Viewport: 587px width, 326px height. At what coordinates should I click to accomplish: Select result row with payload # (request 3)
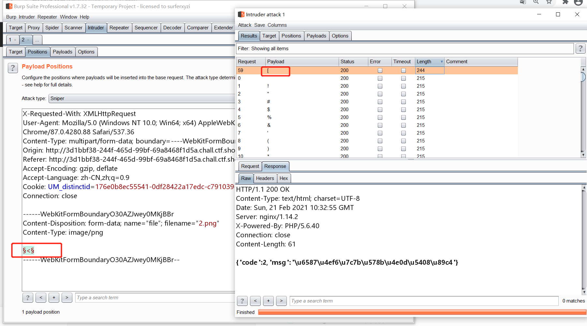coord(377,102)
